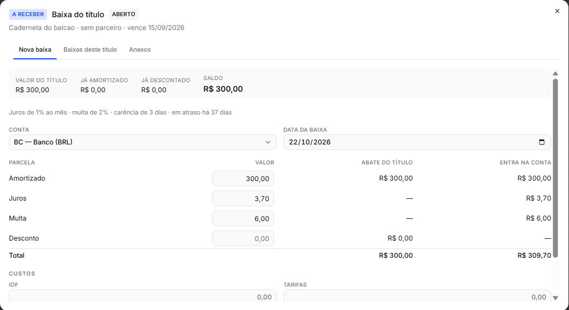Image resolution: width=569 pixels, height=310 pixels.
Task: Click the Desconto abate R$ 0,00 value
Action: 400,238
